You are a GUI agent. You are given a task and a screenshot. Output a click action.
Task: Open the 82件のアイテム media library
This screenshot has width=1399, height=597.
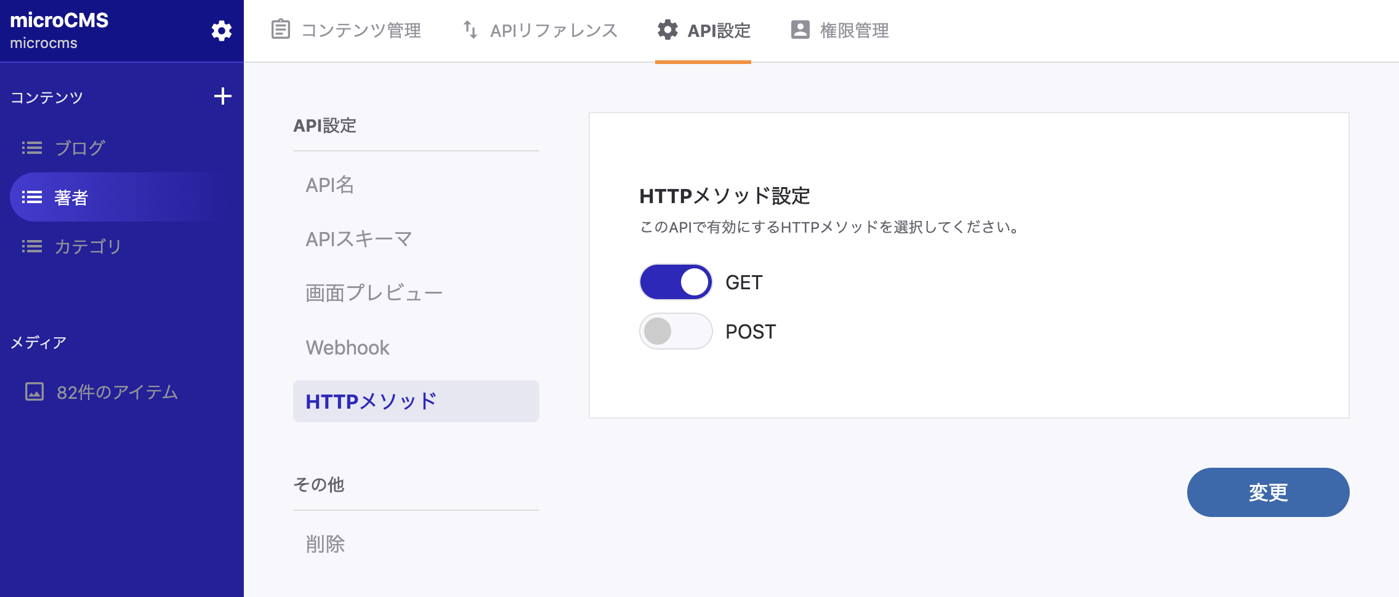point(117,392)
